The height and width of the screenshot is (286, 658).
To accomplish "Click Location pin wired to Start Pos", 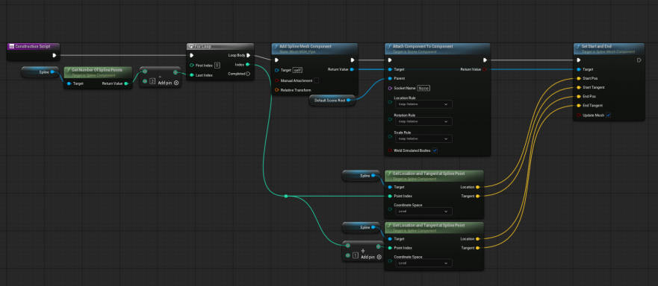I will pos(477,187).
